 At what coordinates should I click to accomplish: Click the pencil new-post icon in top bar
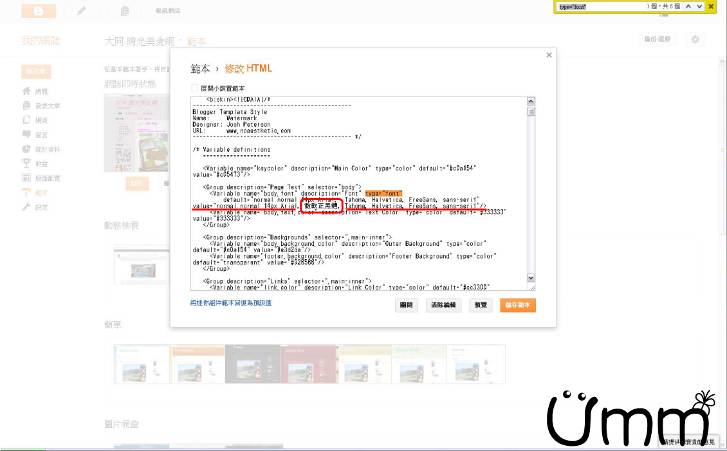point(82,11)
